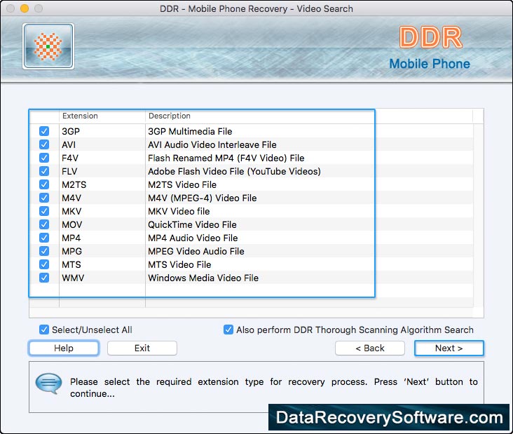Select the 'MTS Video File' description
The image size is (513, 434).
click(179, 264)
